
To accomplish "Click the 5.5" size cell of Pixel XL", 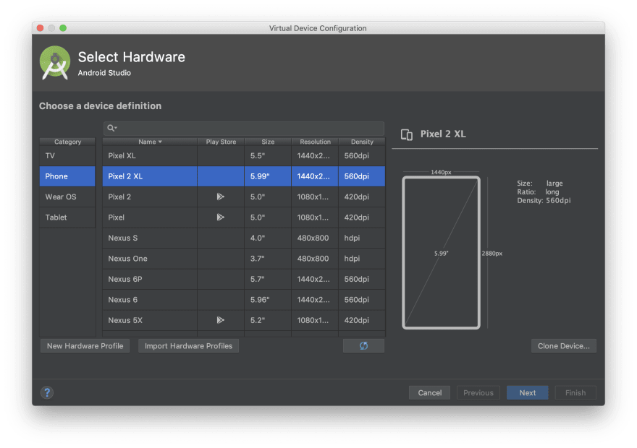I will (x=268, y=155).
